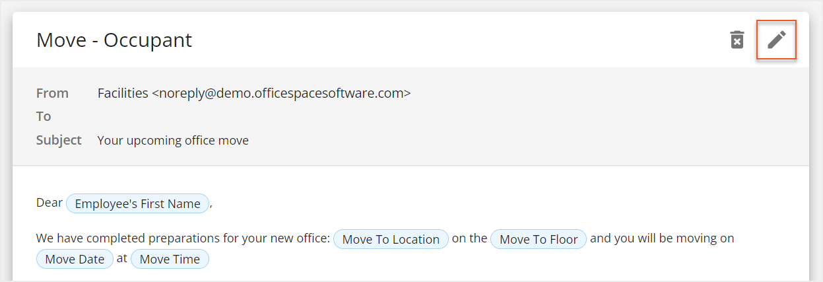Click the words on the between placeholders

[x=469, y=238]
